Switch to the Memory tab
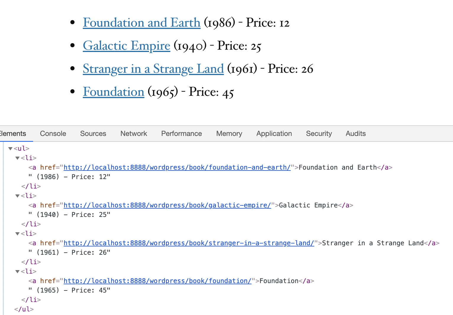 pos(229,134)
